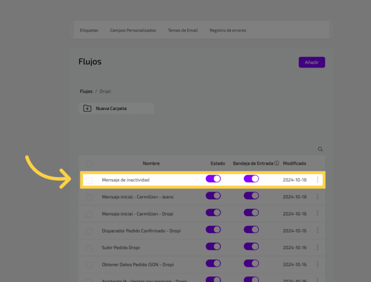Viewport: 371px width, 282px height.
Task: Toggle Bandeja de Entrada for Mensaje de inactividad
Action: pyautogui.click(x=251, y=179)
